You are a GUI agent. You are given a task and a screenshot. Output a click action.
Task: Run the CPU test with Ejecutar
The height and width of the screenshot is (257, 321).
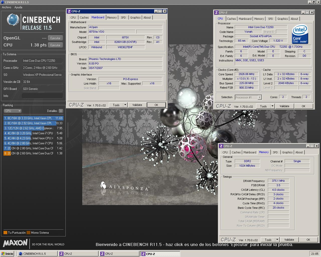tap(55, 45)
